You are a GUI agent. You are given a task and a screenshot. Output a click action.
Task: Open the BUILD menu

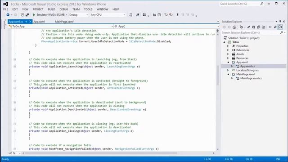(x=52, y=9)
